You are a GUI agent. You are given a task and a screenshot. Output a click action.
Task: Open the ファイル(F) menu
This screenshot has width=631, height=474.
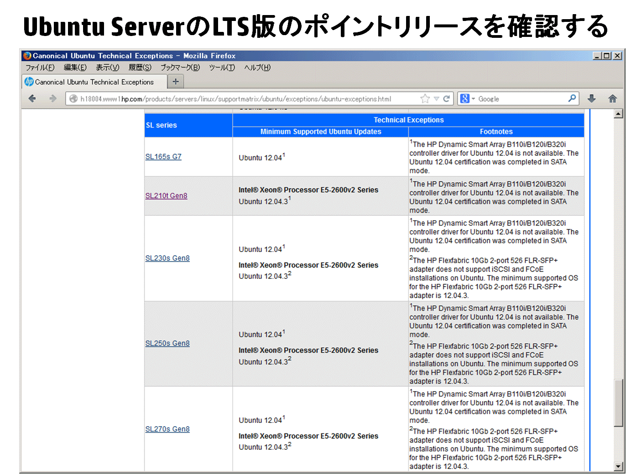[40, 67]
